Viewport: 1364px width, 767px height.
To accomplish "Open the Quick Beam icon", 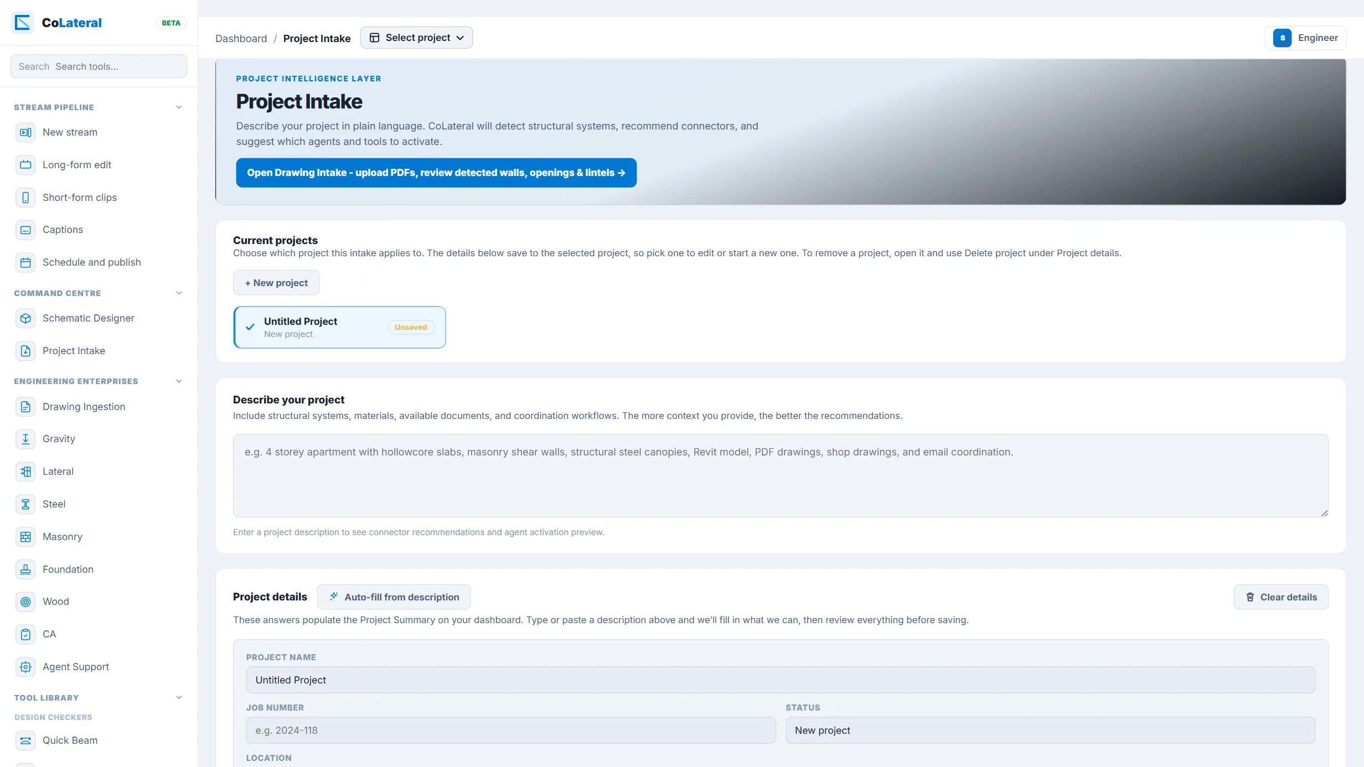I will point(25,740).
